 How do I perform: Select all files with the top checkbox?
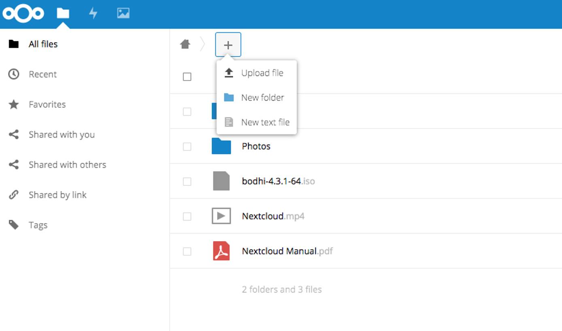pyautogui.click(x=187, y=76)
